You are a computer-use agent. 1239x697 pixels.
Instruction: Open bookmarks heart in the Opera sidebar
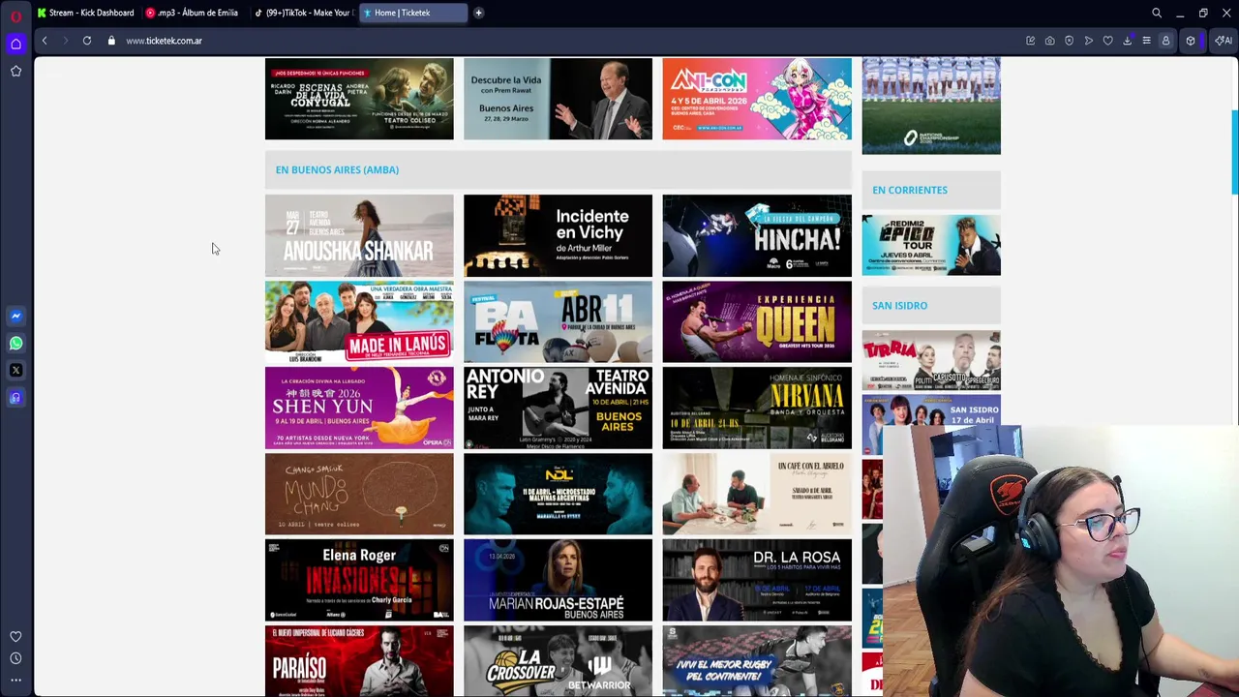(x=15, y=636)
